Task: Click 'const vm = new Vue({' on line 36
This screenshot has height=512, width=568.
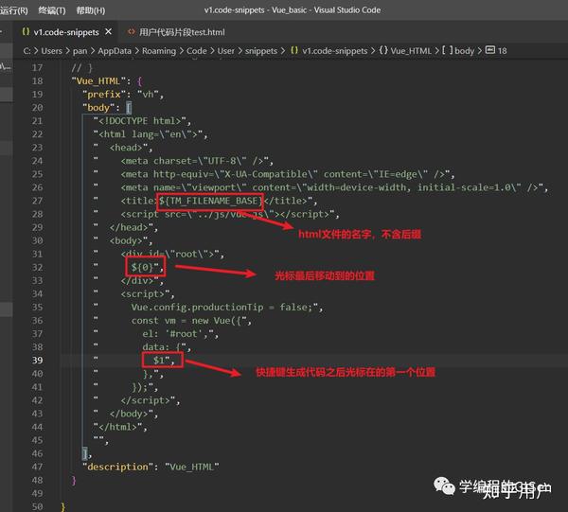Action: coord(188,321)
